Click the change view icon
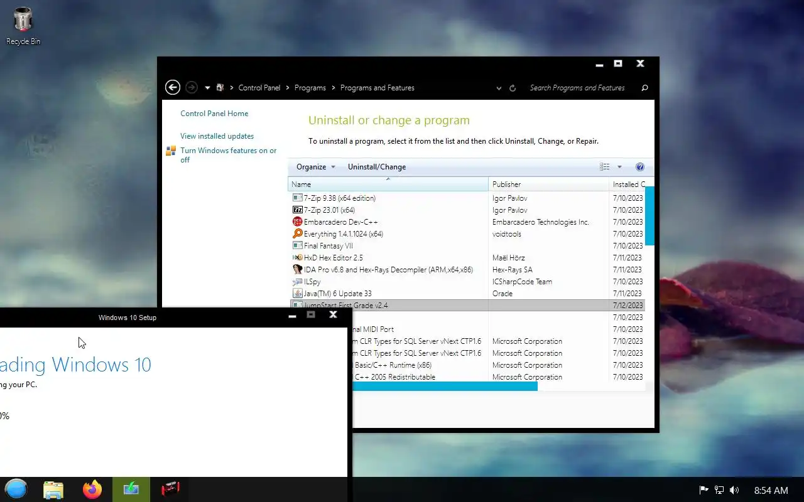804x502 pixels. [x=604, y=167]
